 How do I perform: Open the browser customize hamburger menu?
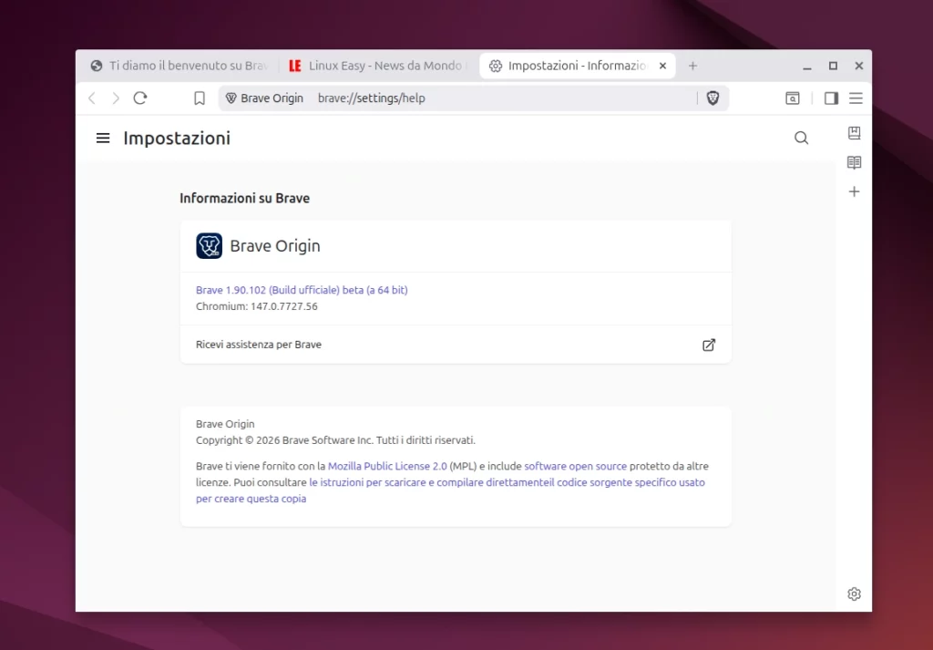tap(856, 98)
